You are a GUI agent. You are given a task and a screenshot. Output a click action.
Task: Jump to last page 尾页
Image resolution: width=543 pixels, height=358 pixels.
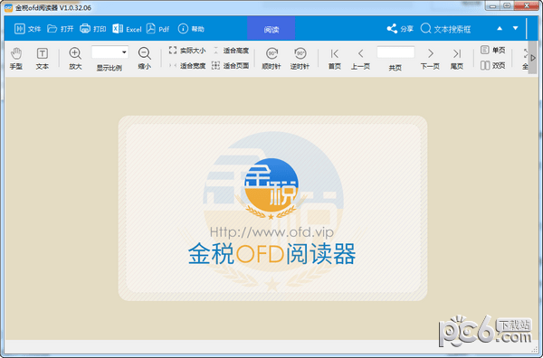tap(457, 59)
